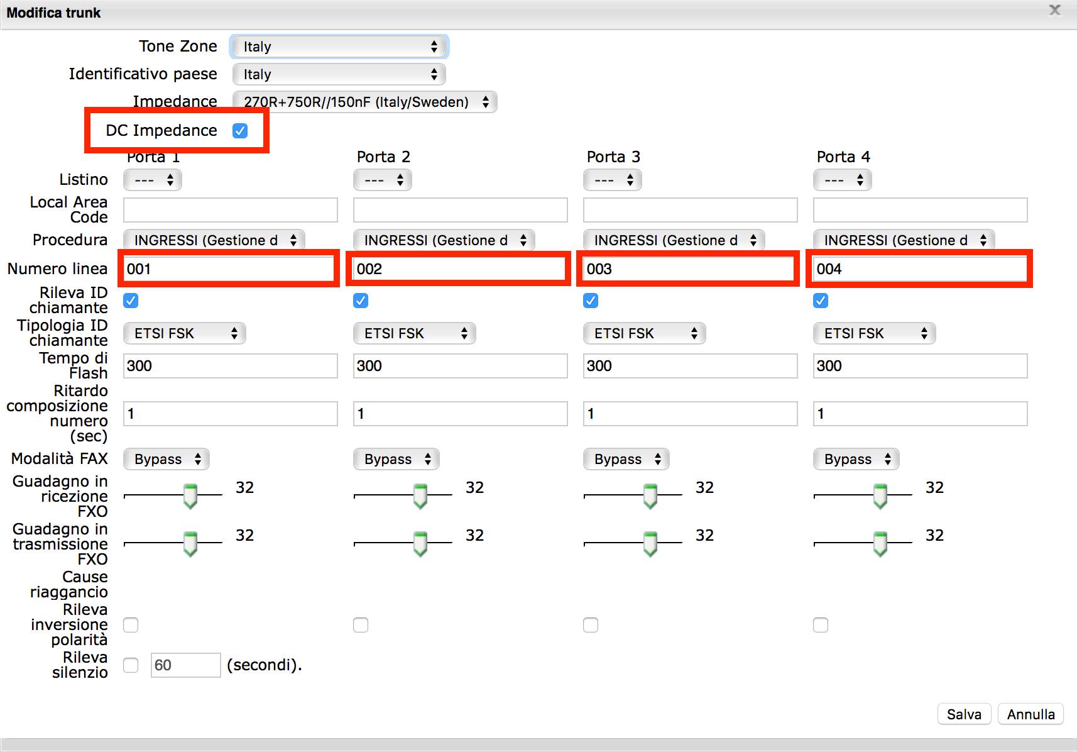1077x752 pixels.
Task: Uncheck Rileva ID chiamante for Porta 3
Action: [591, 301]
